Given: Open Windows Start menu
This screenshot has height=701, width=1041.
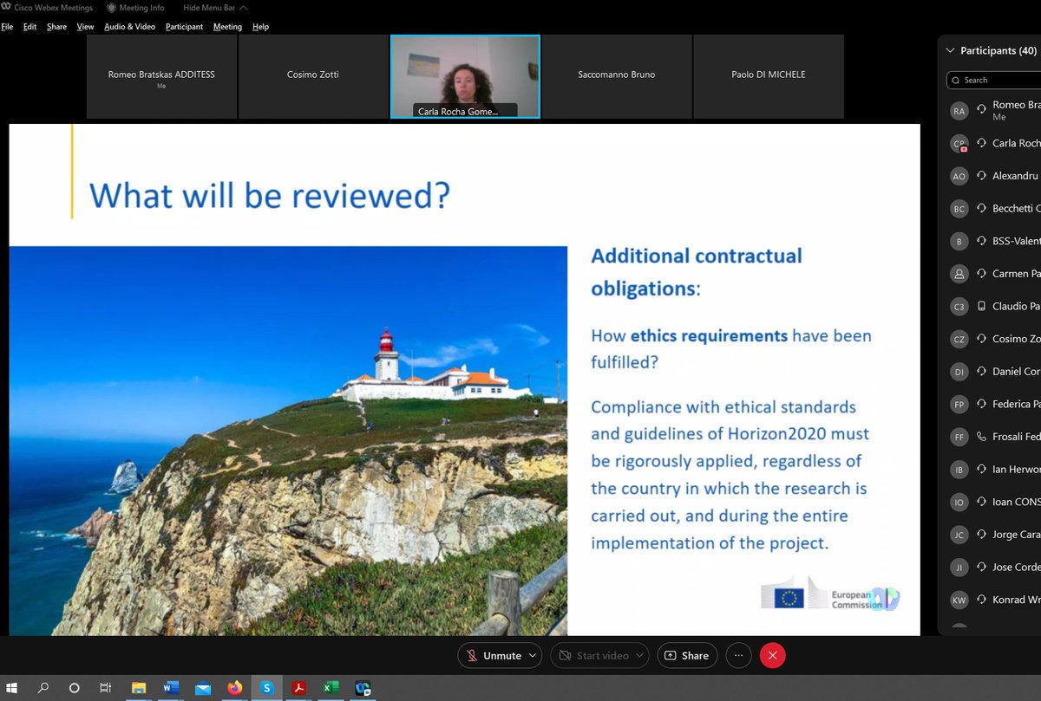Looking at the screenshot, I should (x=12, y=689).
